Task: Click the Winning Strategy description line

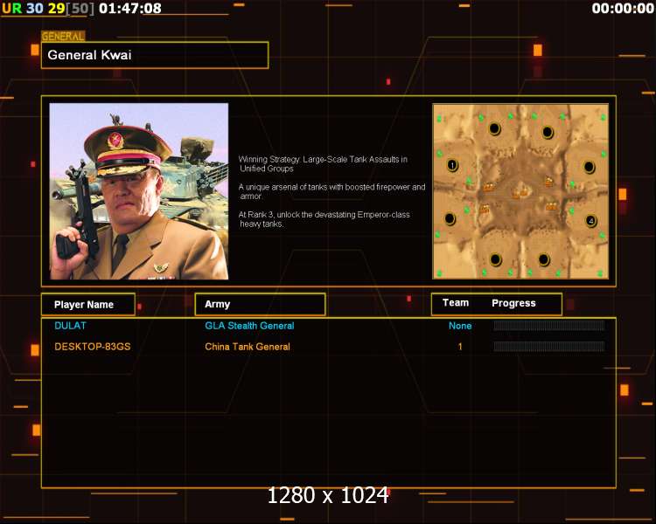Action: click(323, 164)
